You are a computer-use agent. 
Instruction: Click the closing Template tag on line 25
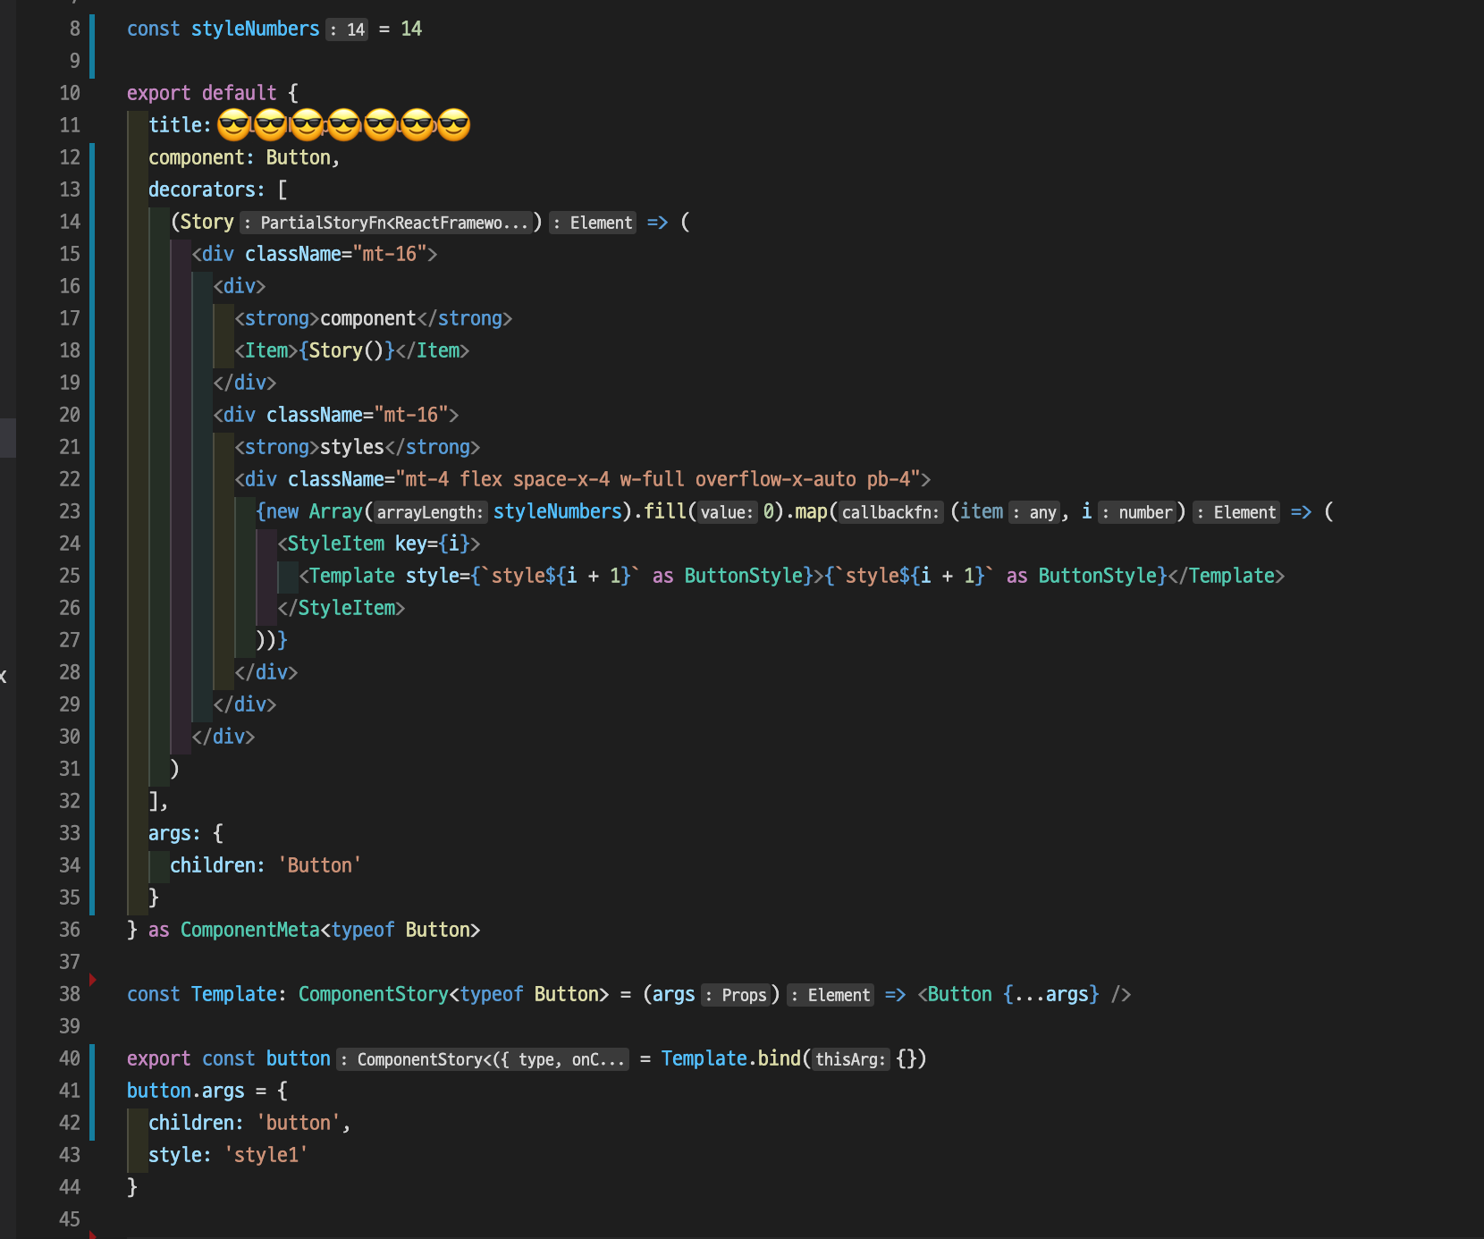1226,576
